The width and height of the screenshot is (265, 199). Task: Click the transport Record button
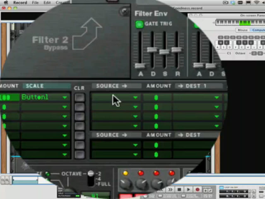pyautogui.click(x=197, y=189)
